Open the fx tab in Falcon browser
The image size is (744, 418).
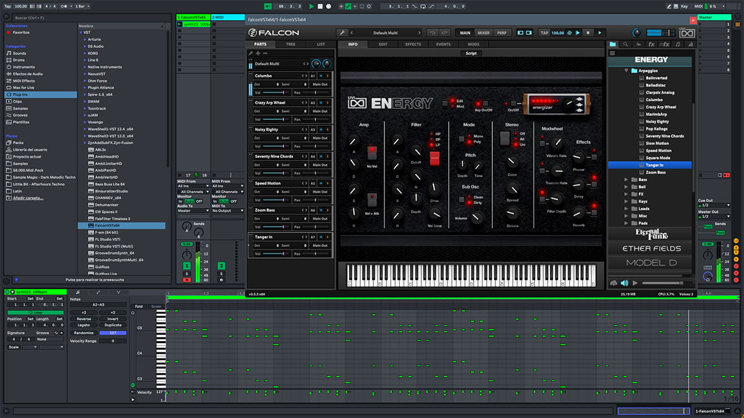(651, 44)
